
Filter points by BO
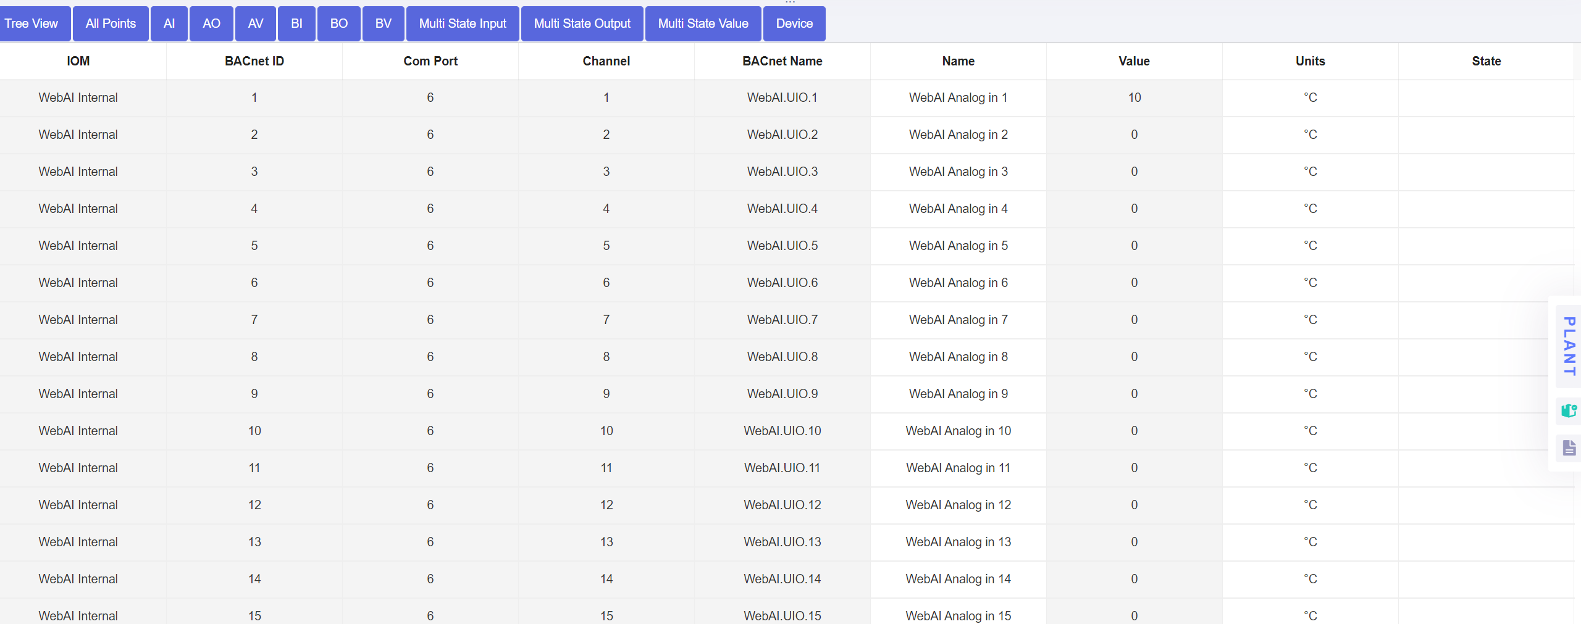click(x=338, y=23)
